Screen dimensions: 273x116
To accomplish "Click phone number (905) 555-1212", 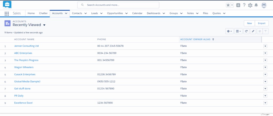I will pyautogui.click(x=106, y=82).
